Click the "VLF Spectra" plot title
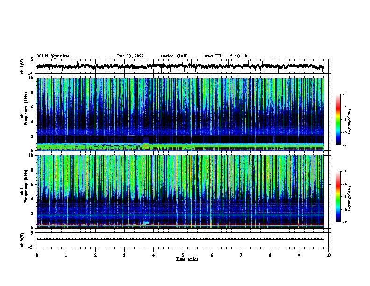Image resolution: width=370 pixels, height=286 pixels. click(53, 56)
